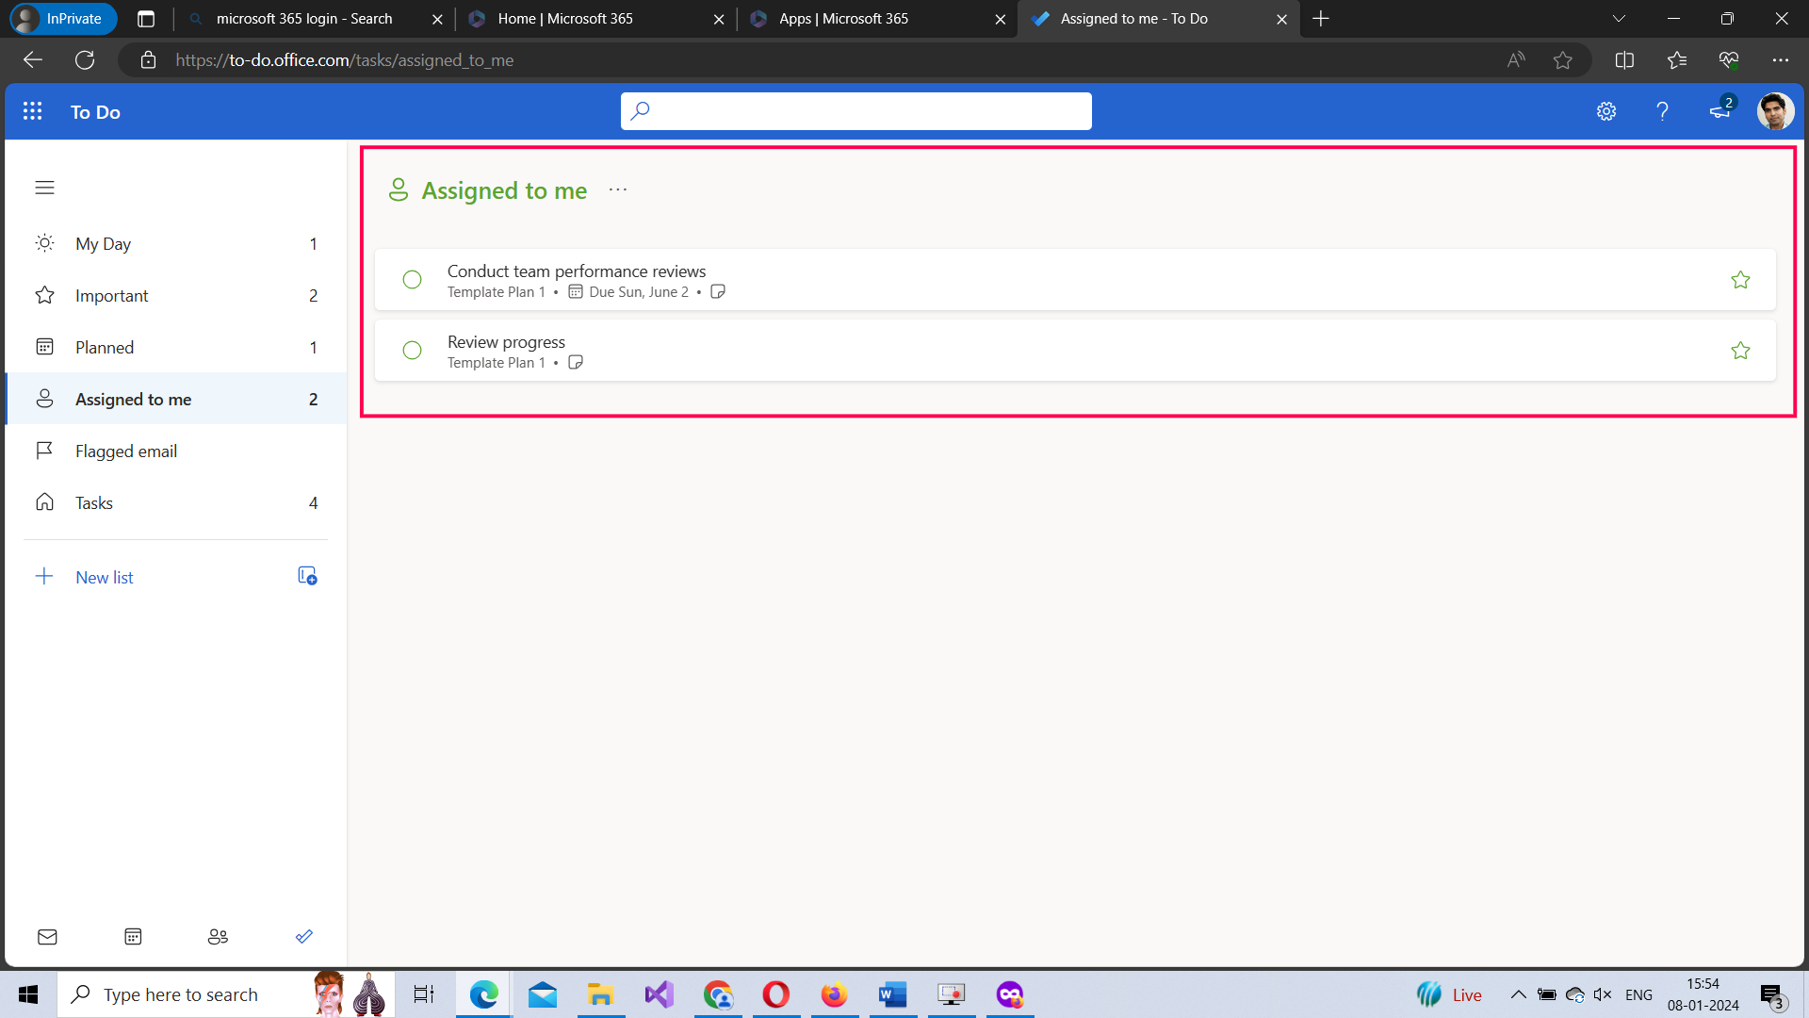Mark Review progress as complete
Screen dimensions: 1809x1018
(x=412, y=350)
